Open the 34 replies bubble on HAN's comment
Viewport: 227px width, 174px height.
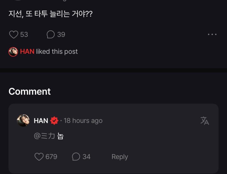(x=76, y=157)
